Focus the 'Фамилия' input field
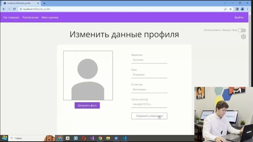The width and height of the screenshot is (253, 142). [x=149, y=60]
